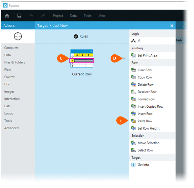Open the Flow actions category
The height and width of the screenshot is (188, 194).
pos(7,70)
